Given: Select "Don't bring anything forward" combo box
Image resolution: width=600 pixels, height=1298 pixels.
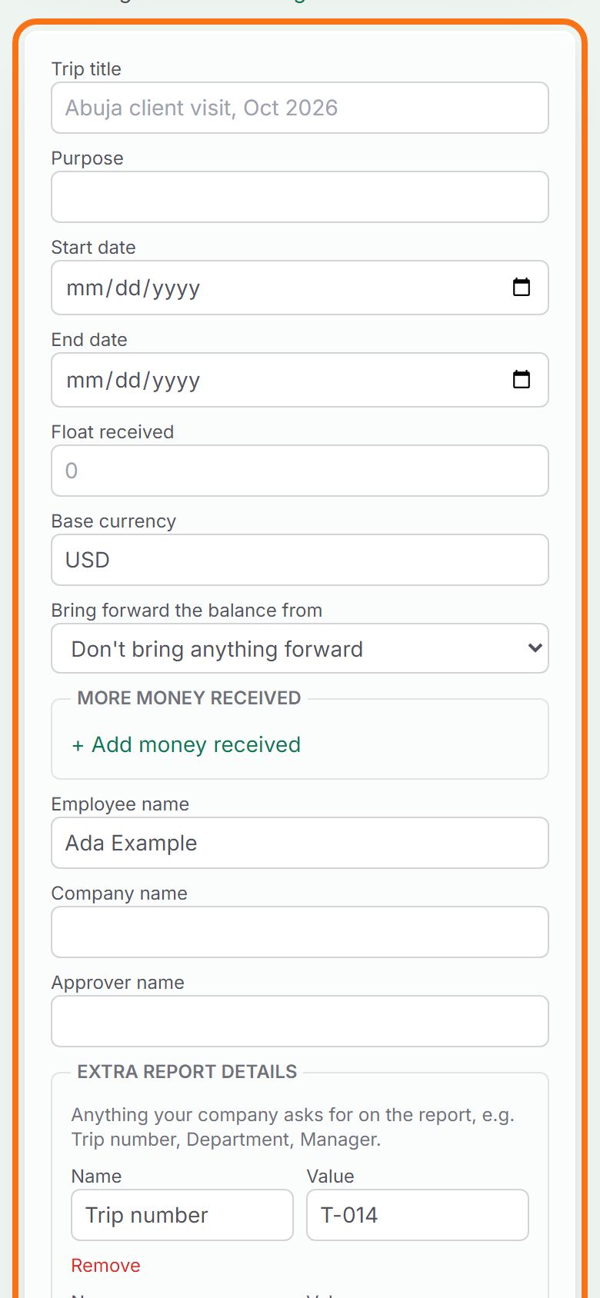Looking at the screenshot, I should [x=300, y=648].
